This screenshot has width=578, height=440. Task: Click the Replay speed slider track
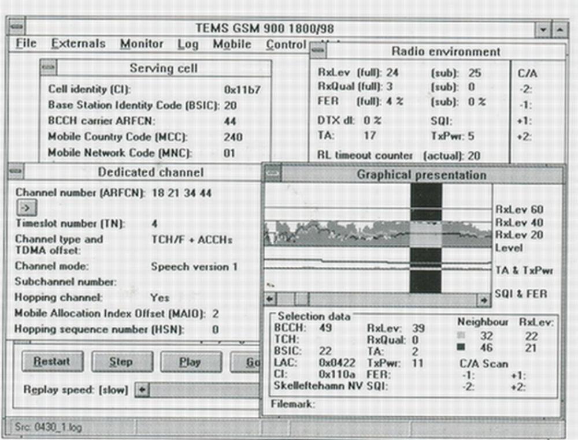click(x=205, y=390)
